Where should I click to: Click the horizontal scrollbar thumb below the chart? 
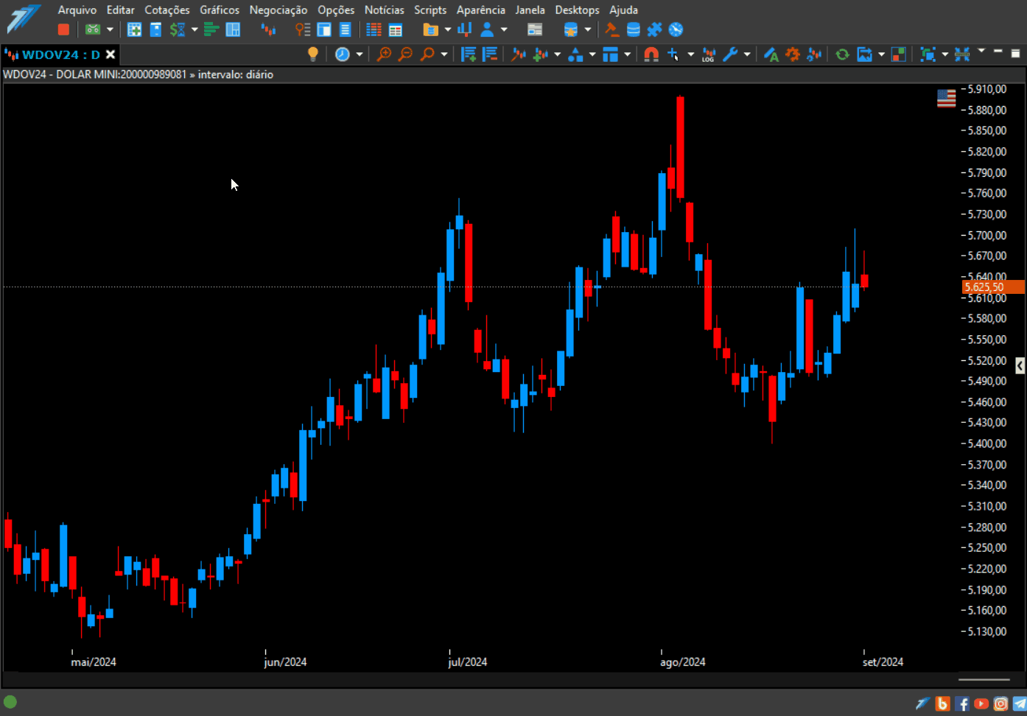(984, 679)
